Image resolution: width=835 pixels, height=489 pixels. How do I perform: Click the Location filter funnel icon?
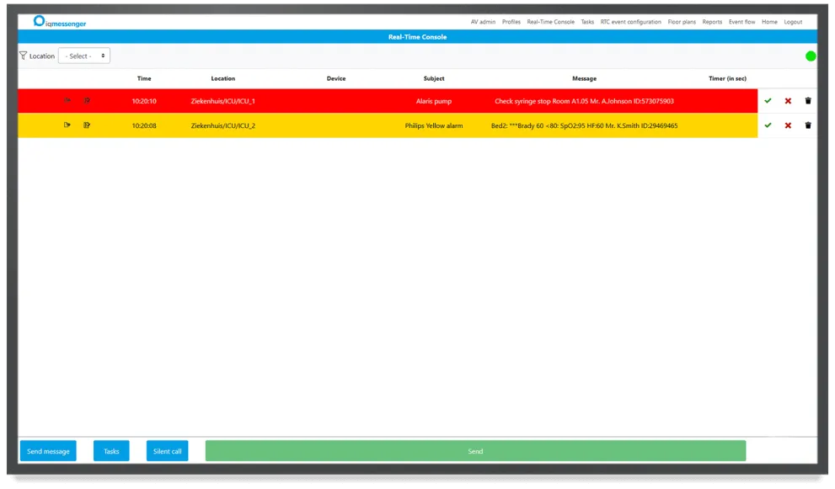(x=23, y=56)
